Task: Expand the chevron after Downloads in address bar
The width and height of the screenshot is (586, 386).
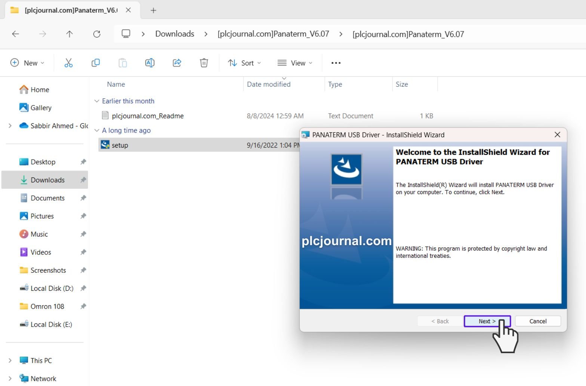Action: [x=206, y=34]
